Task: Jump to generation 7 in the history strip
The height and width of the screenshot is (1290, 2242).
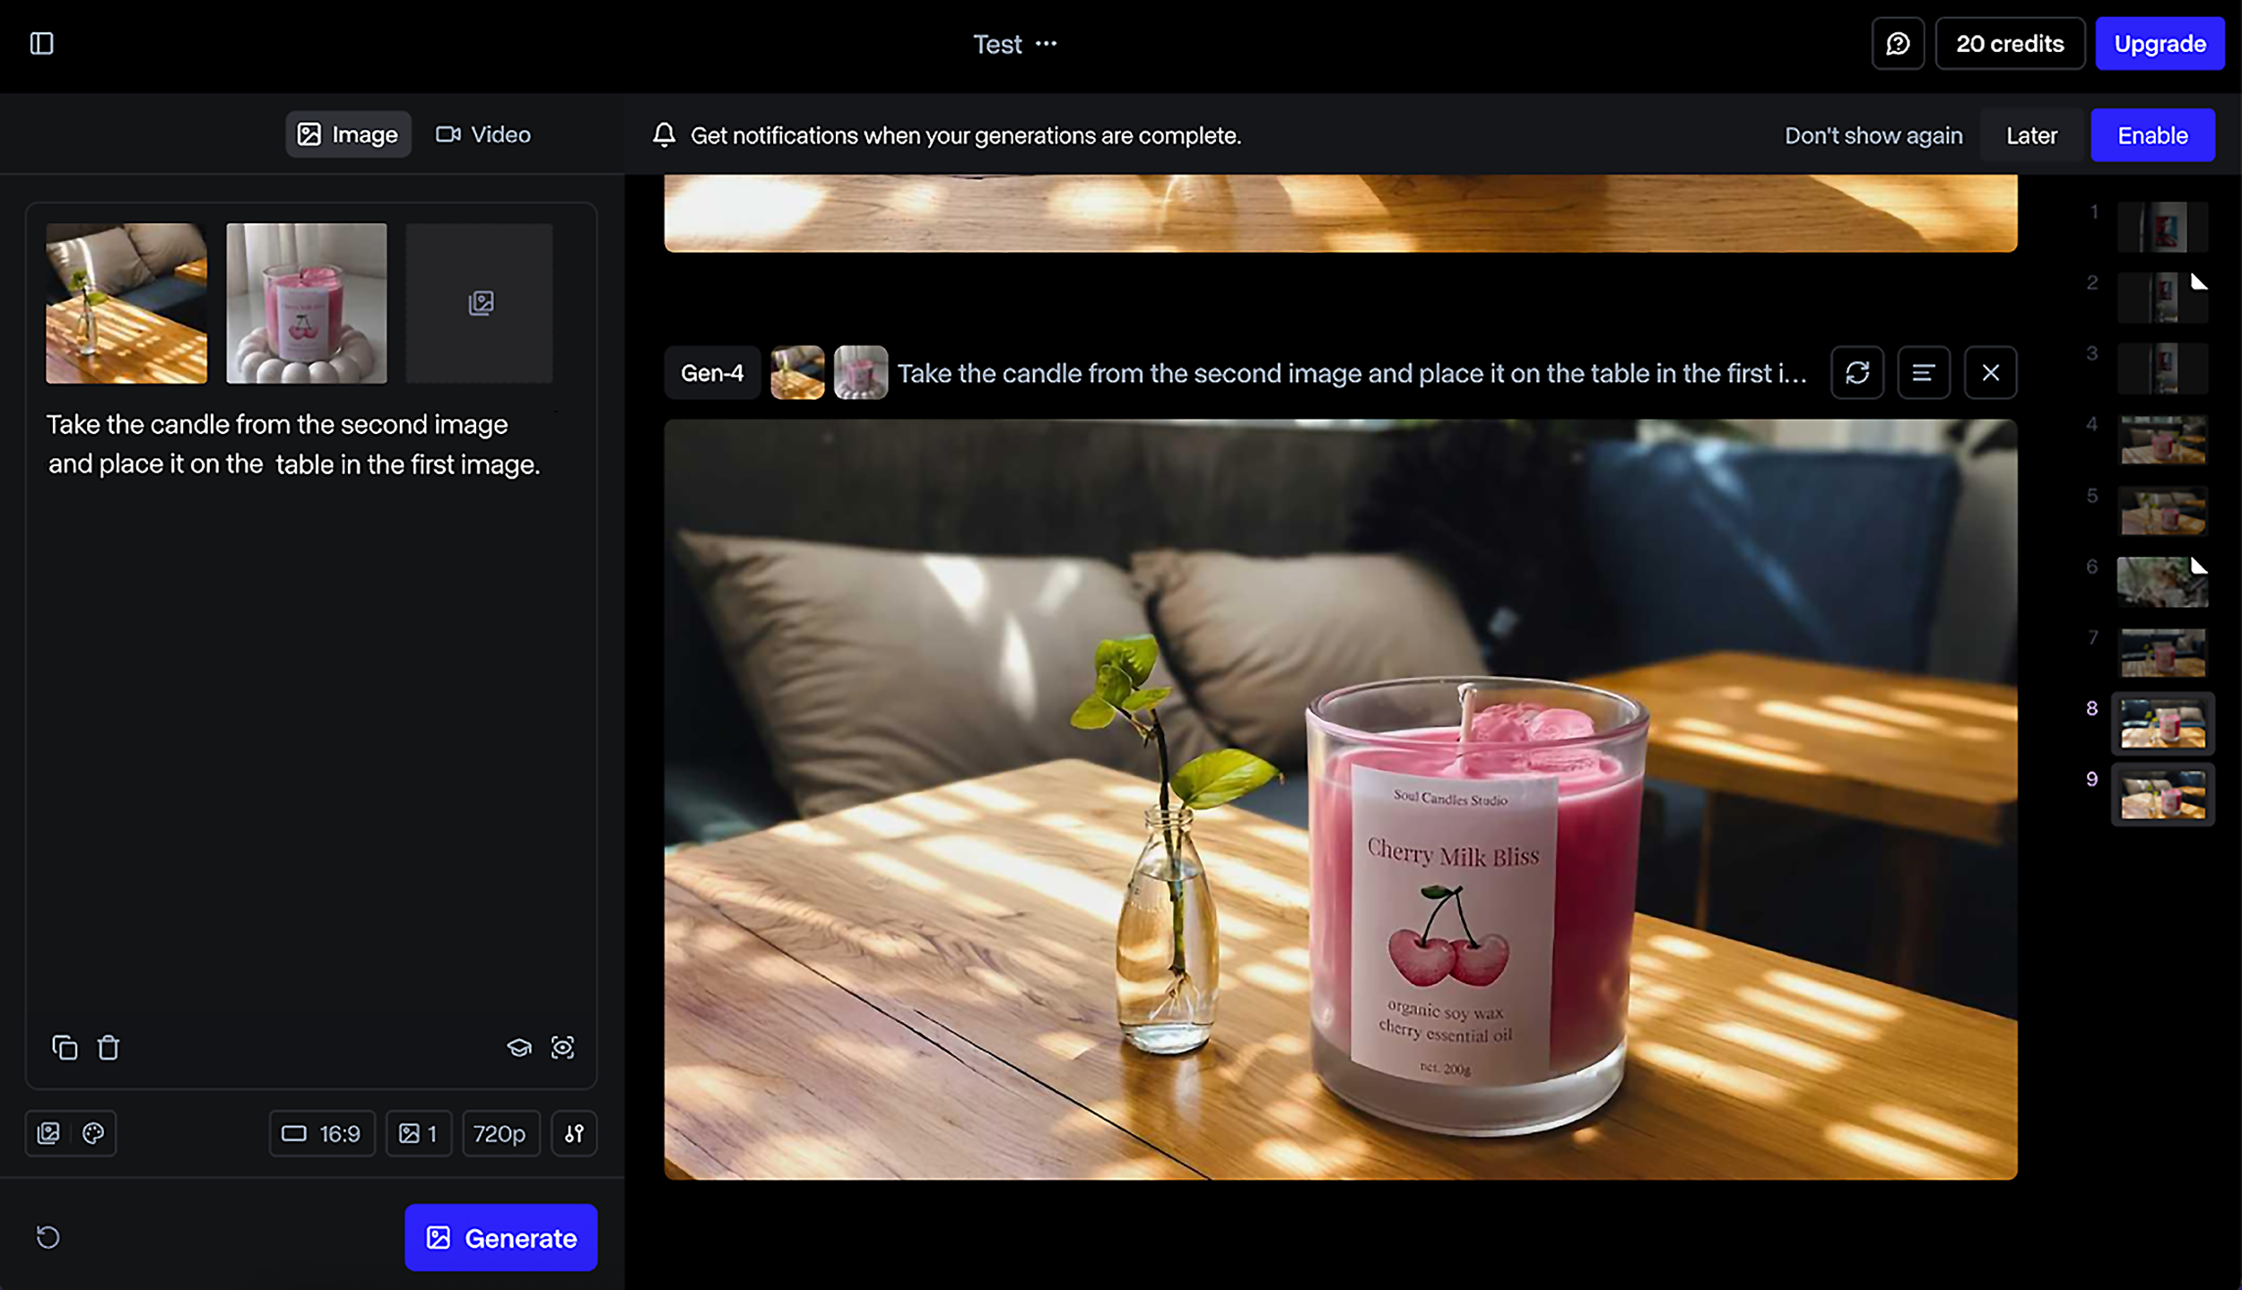Action: pyautogui.click(x=2162, y=652)
